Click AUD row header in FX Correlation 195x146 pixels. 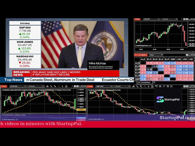point(137,63)
